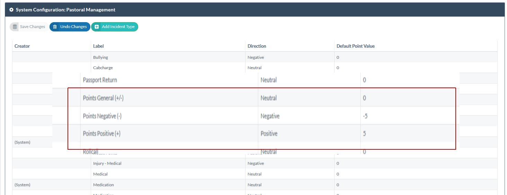This screenshot has width=507, height=195.
Task: Click the Points General (+/-) label
Action: coord(103,98)
